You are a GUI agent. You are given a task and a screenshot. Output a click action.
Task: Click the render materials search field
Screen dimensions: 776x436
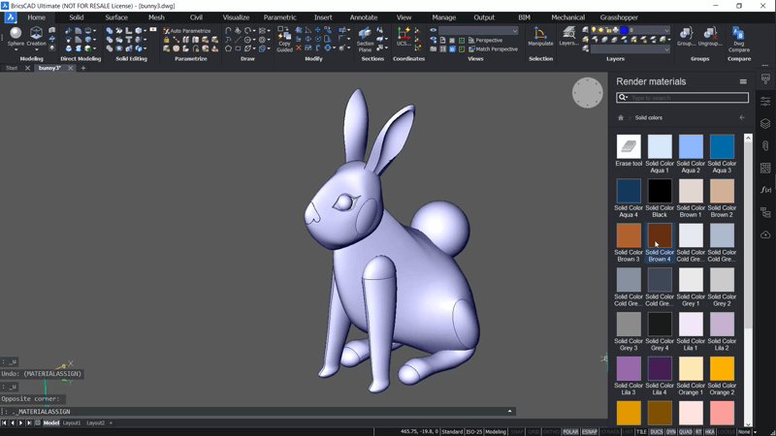pos(682,98)
